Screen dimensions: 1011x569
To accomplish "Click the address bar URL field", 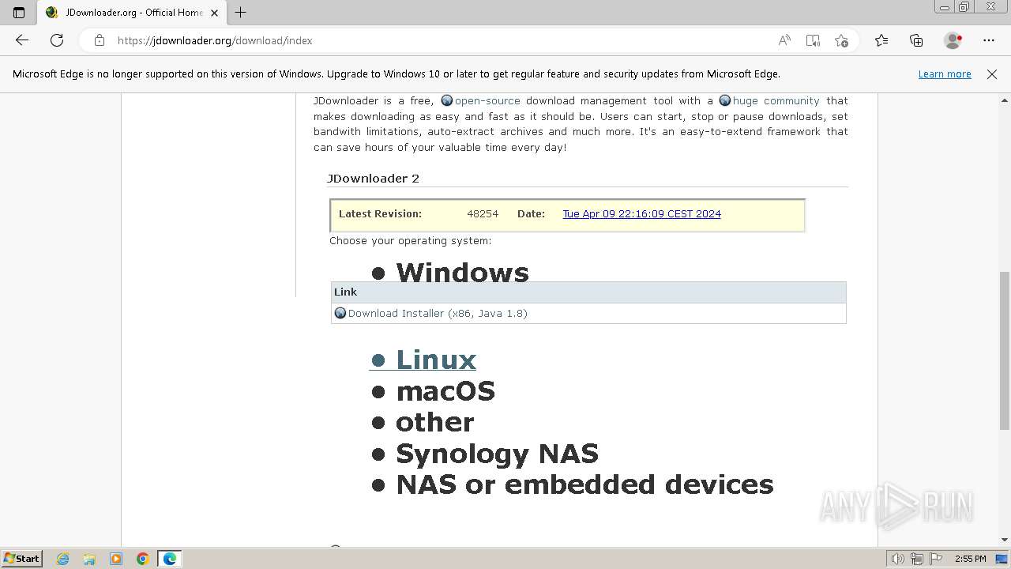I will click(442, 40).
